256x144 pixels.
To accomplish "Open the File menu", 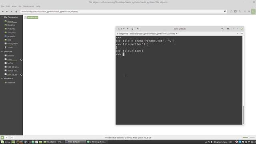I will (x=3, y=6).
